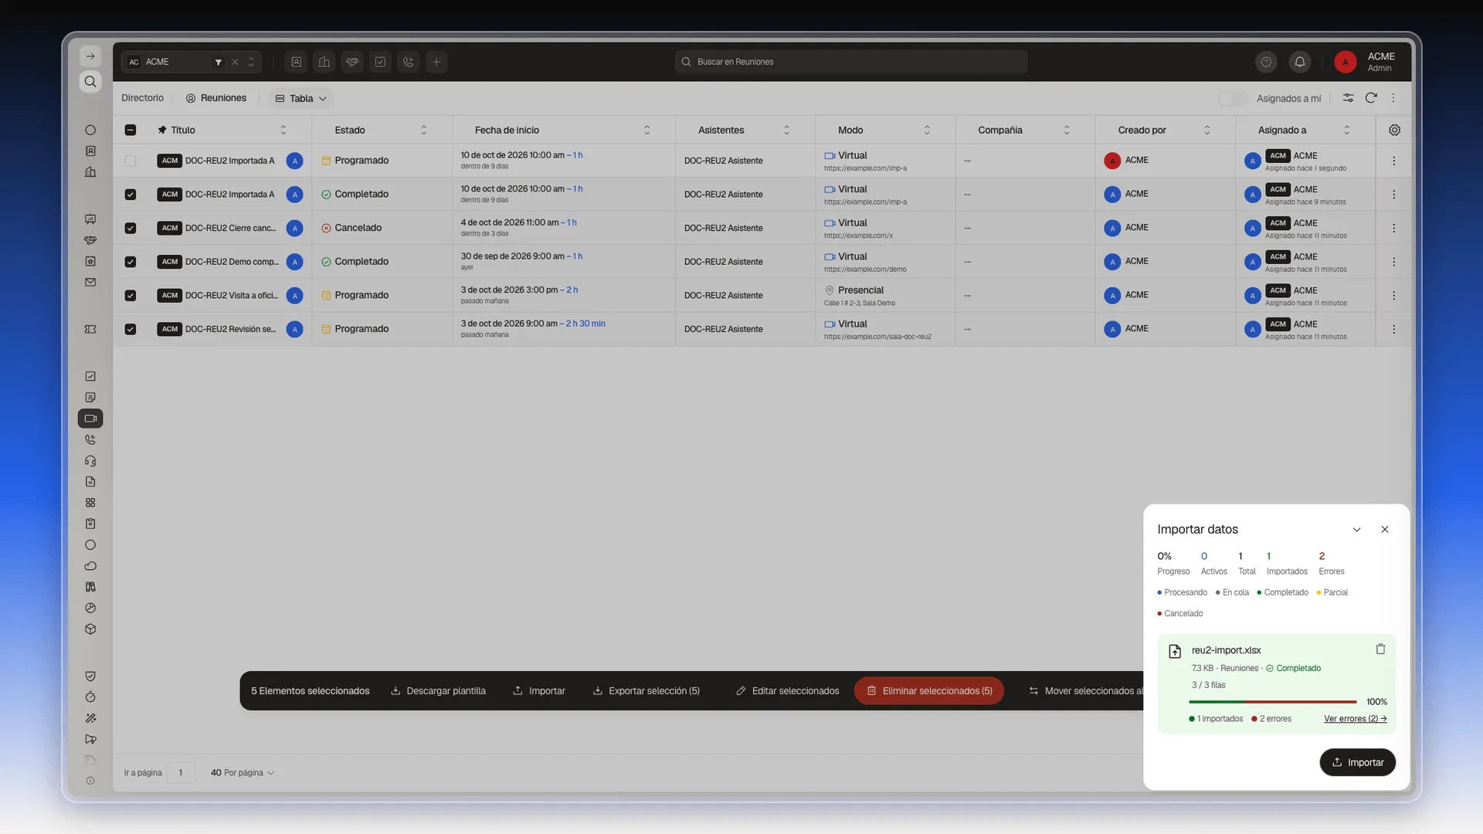
Task: Check the unchecked first DOC-REU2 Importada A row
Action: click(130, 161)
